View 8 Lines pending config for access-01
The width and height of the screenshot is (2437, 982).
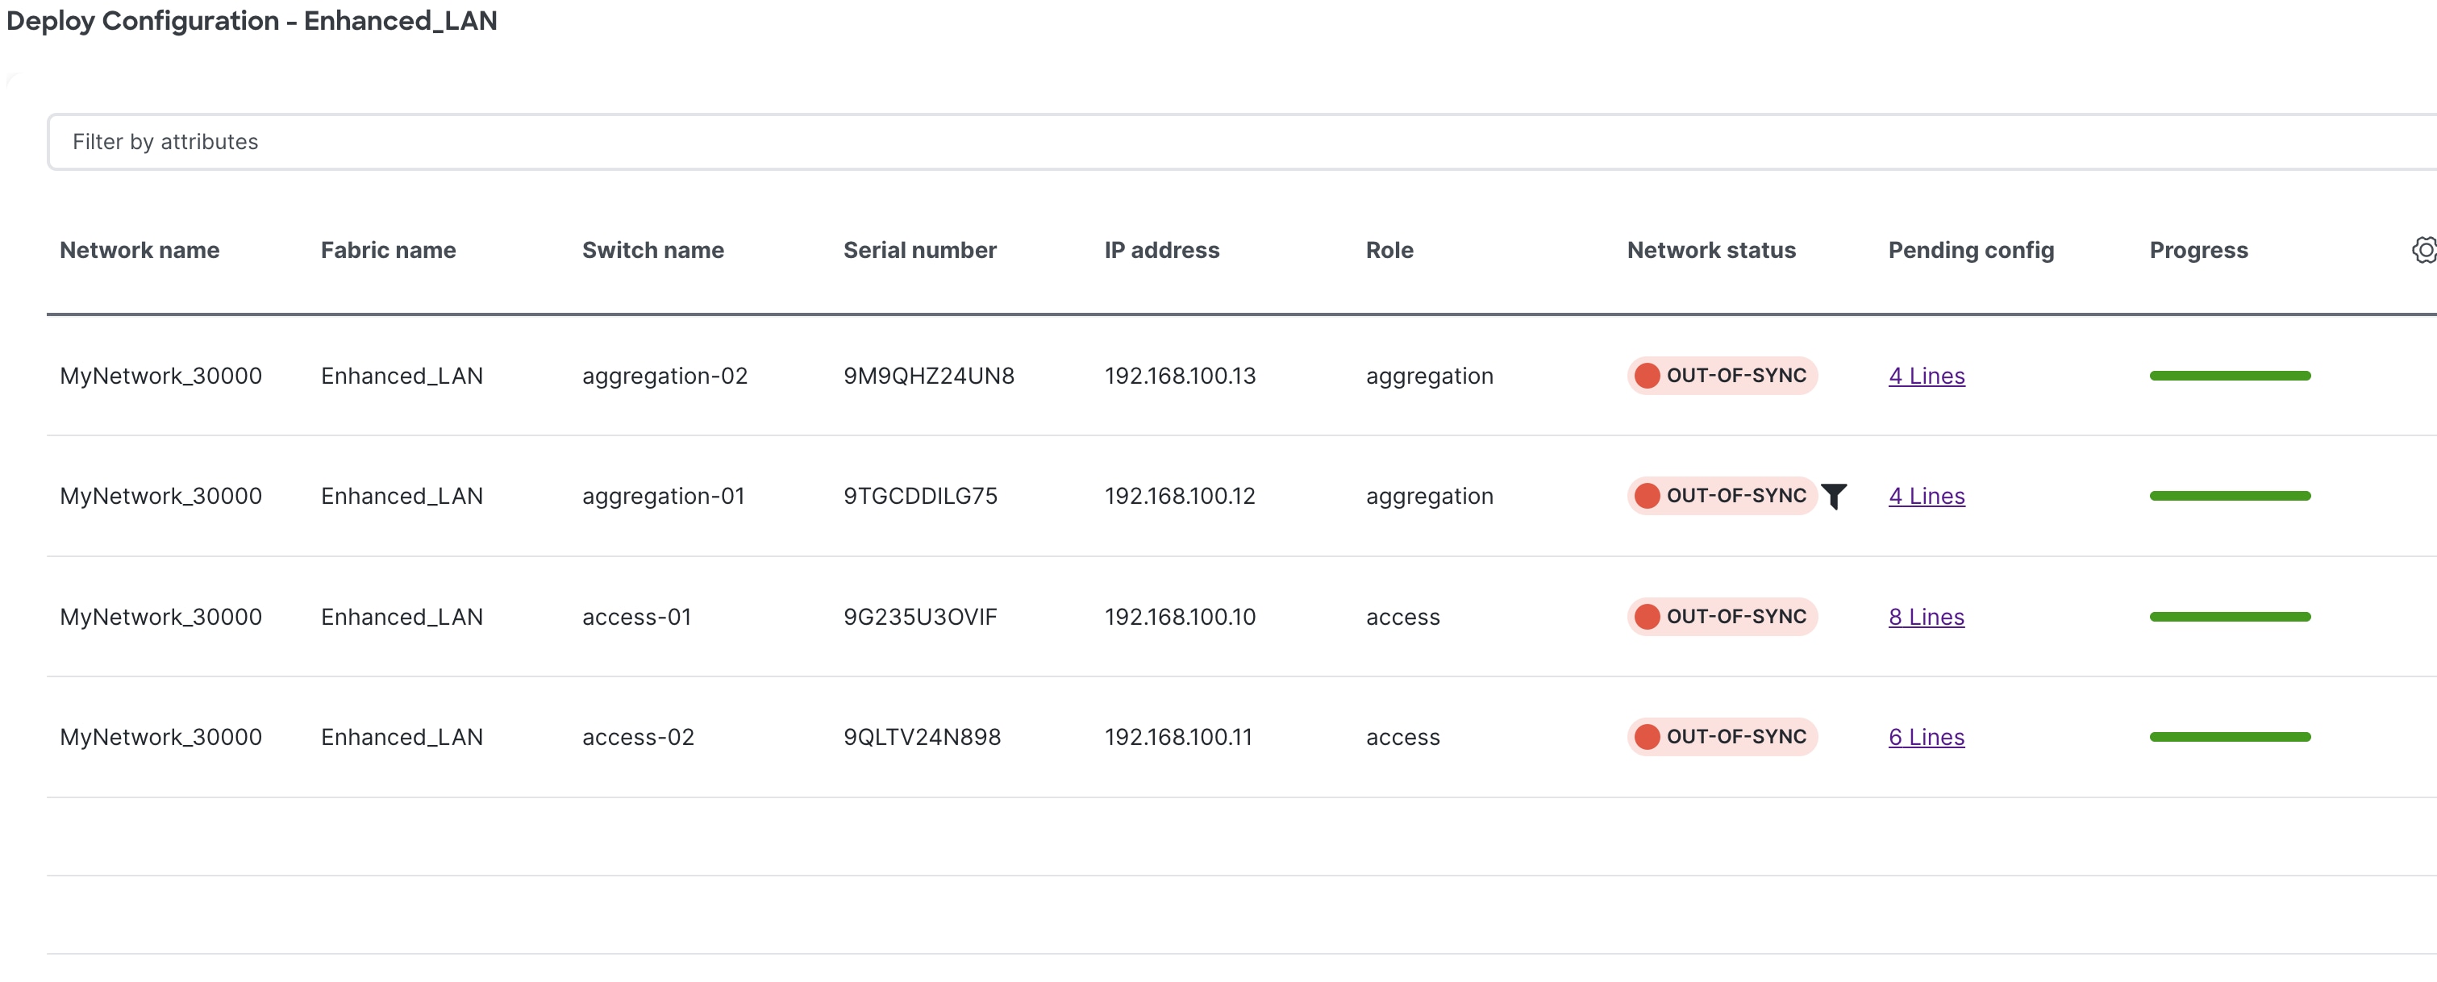click(1927, 617)
